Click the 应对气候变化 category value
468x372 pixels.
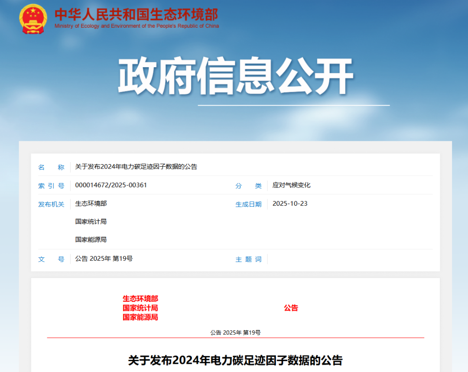[x=291, y=185]
